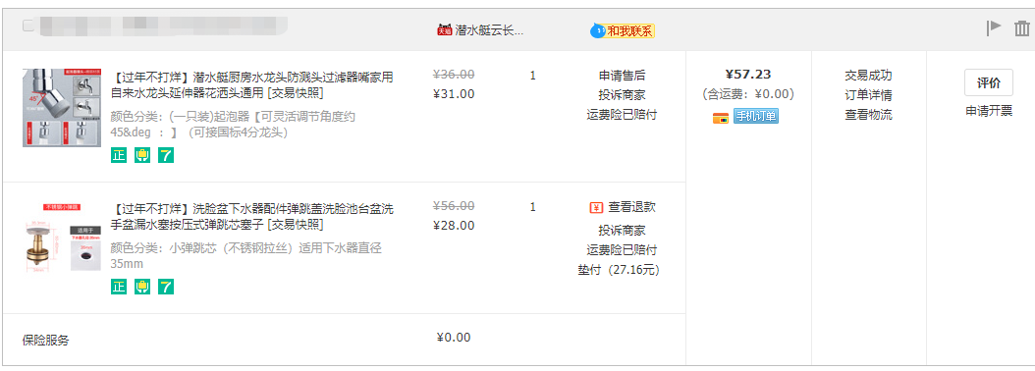Open 订单详情 order details

[x=868, y=95]
